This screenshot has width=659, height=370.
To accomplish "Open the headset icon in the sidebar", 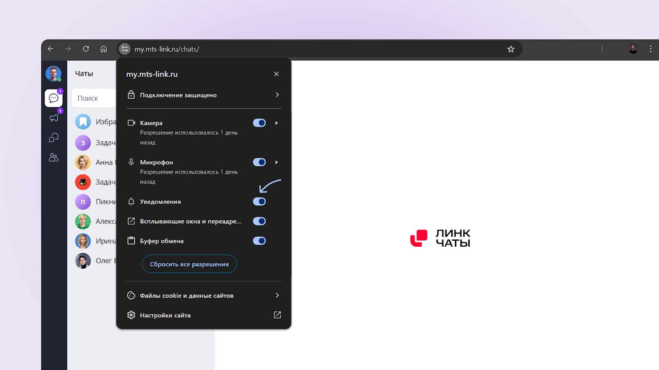I will tap(54, 138).
